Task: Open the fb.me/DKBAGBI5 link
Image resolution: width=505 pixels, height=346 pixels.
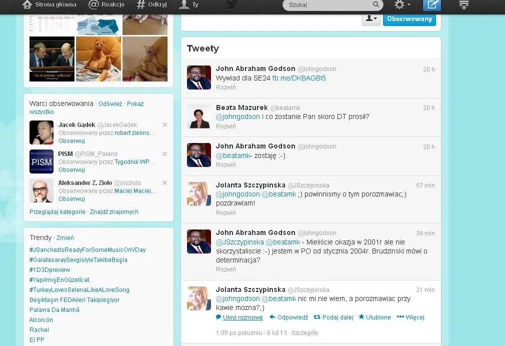Action: (x=299, y=78)
